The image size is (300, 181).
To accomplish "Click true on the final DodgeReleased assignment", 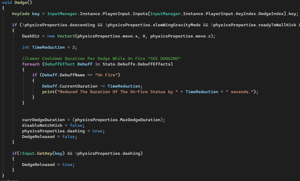I will (67, 165).
